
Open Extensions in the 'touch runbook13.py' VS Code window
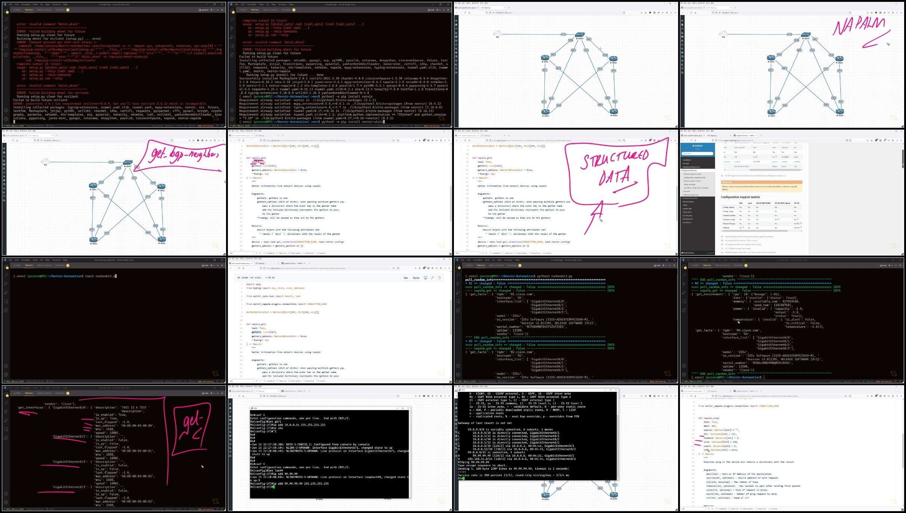point(6,310)
